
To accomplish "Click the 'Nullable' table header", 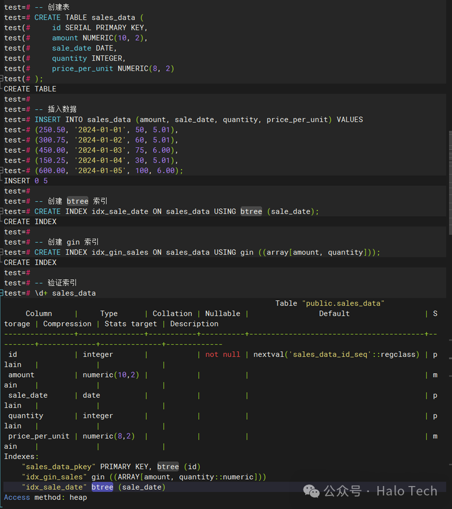I will [x=223, y=314].
